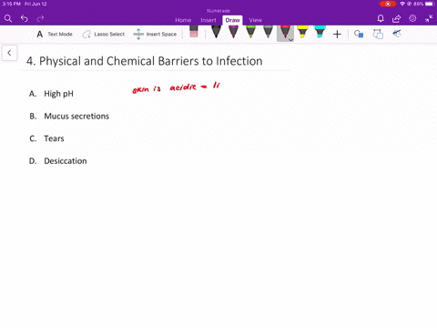
Task: Select the cyan highlighter
Action: 320,32
